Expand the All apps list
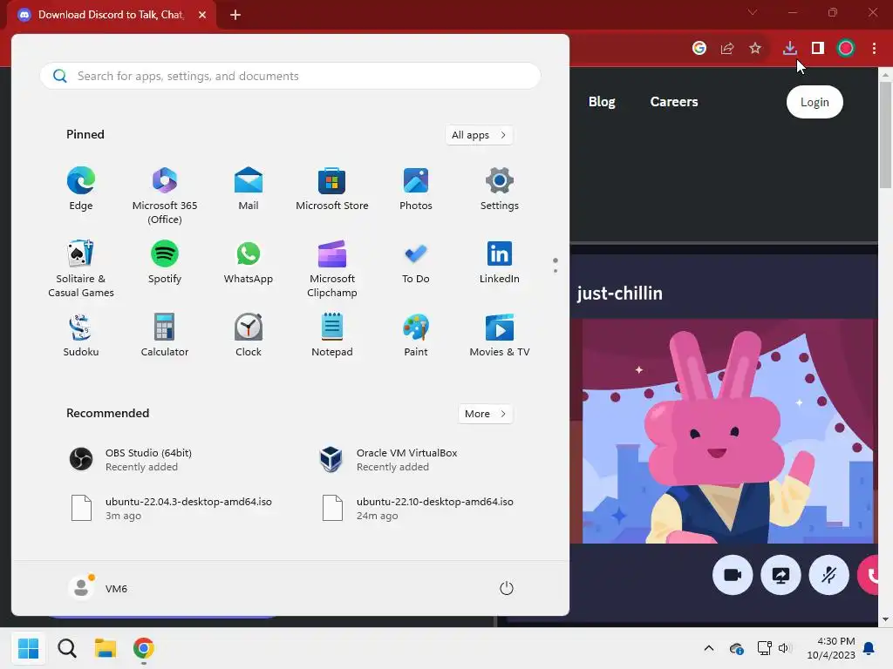 479,135
